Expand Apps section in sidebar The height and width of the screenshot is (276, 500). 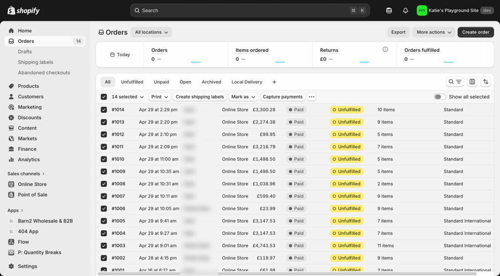click(x=15, y=211)
